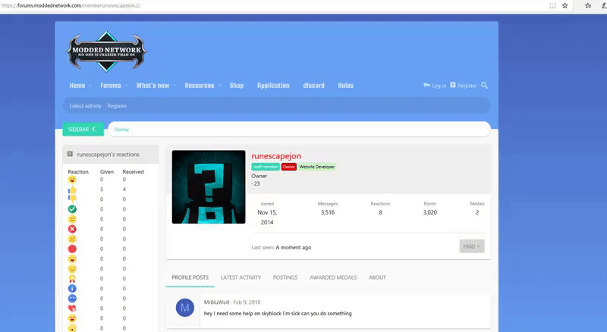Add page to favorites star icon
The image size is (607, 332).
coord(565,5)
